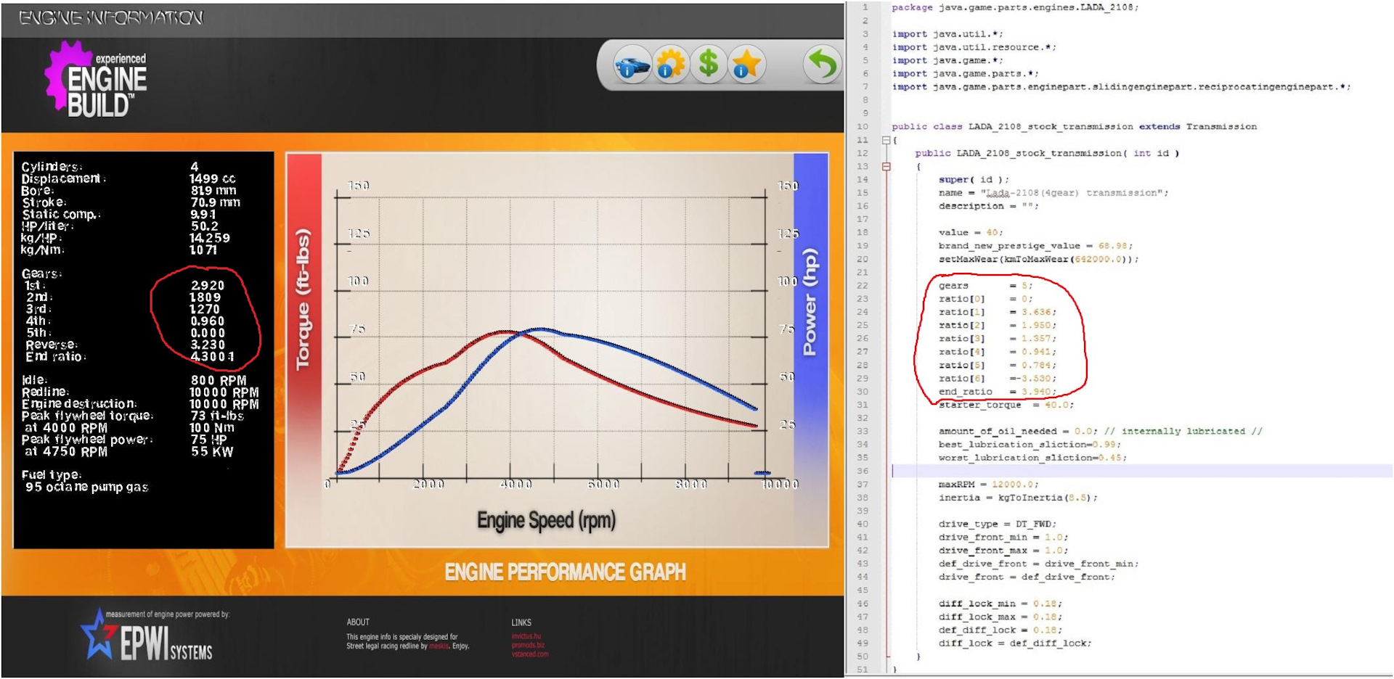Open the engine info gear icon
1394x679 pixels.
[x=670, y=65]
